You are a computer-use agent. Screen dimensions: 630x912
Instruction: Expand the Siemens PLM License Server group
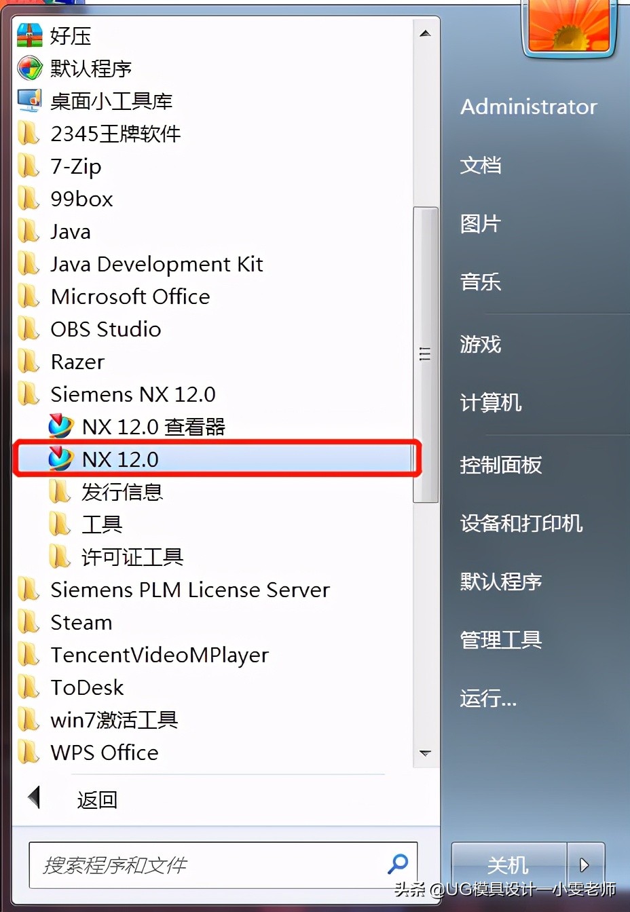point(190,590)
